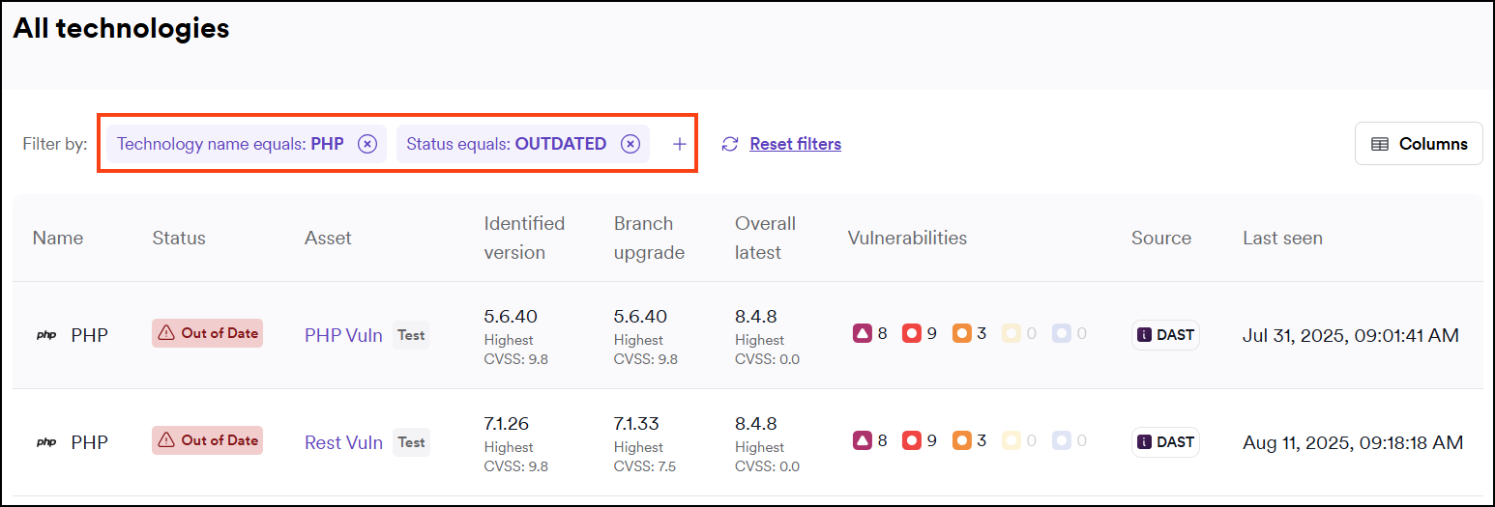Remove the Status equals OUTDATED filter
This screenshot has height=507, width=1495.
pos(630,144)
